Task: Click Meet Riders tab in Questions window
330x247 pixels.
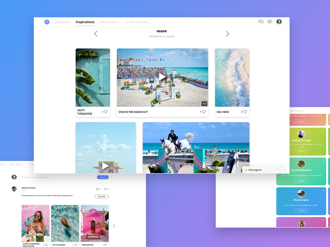Action: [x=16, y=164]
